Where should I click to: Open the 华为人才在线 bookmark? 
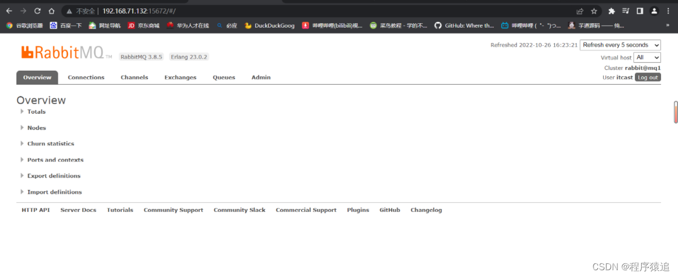[188, 25]
